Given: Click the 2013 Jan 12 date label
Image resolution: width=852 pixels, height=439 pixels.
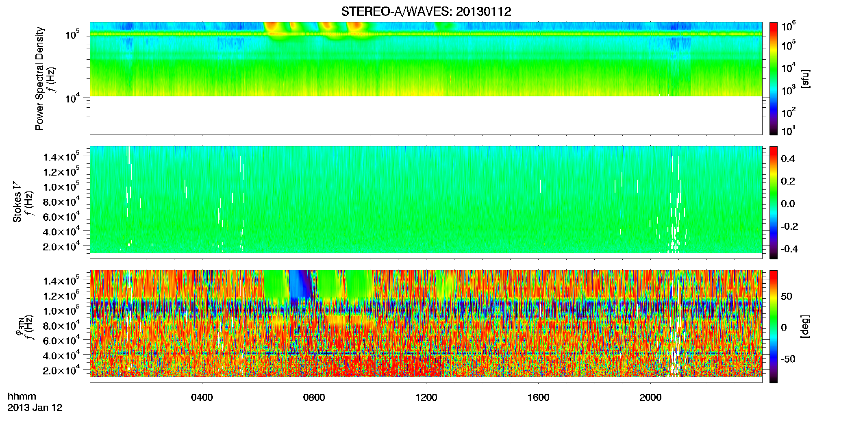Looking at the screenshot, I should [x=35, y=408].
